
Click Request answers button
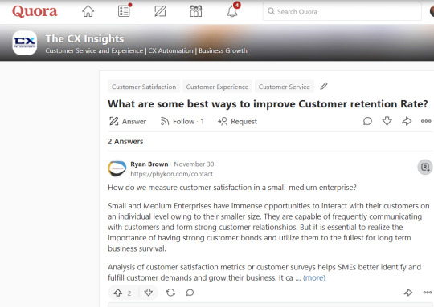(x=237, y=121)
